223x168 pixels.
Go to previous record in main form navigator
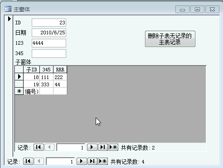(39, 161)
